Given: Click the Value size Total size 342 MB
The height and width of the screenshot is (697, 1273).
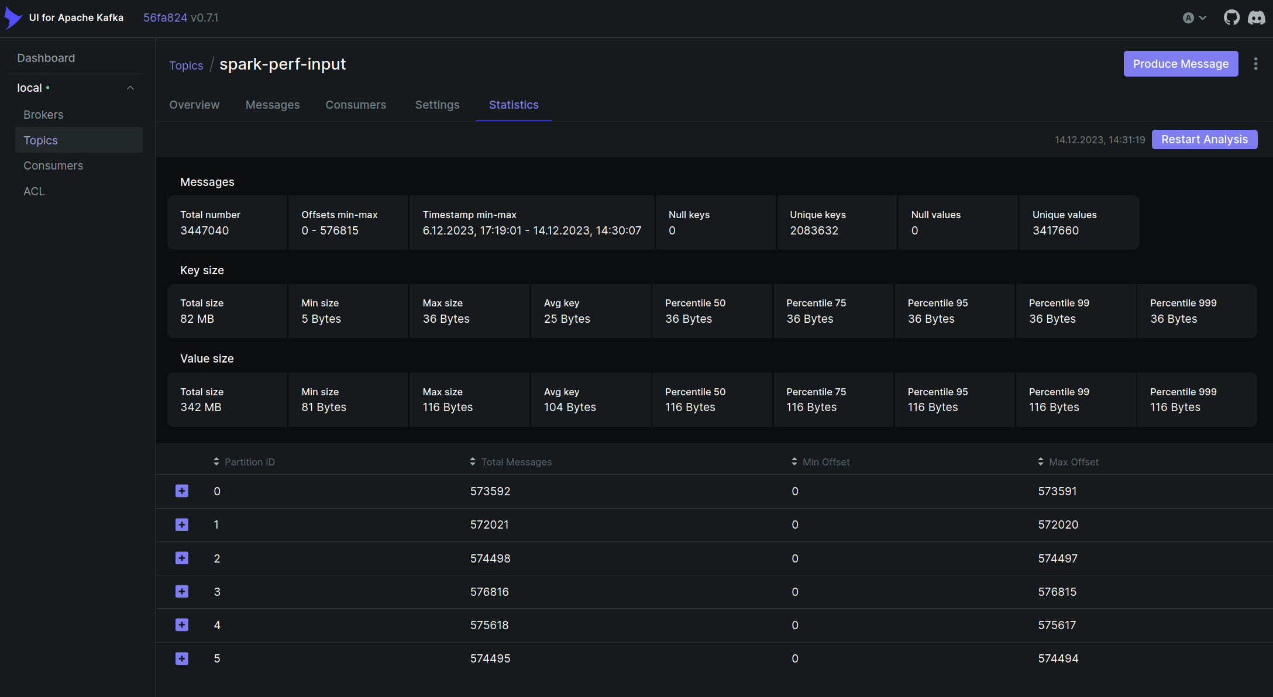Looking at the screenshot, I should tap(227, 400).
